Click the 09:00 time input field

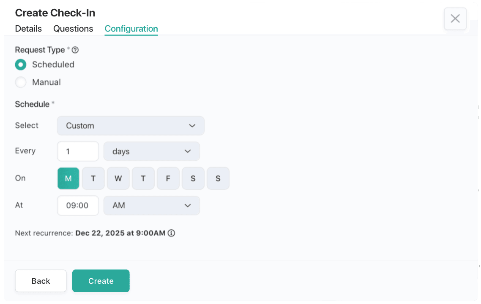(78, 205)
